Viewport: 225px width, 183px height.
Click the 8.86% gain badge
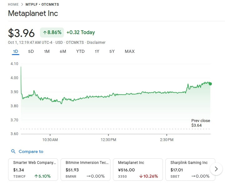point(52,33)
